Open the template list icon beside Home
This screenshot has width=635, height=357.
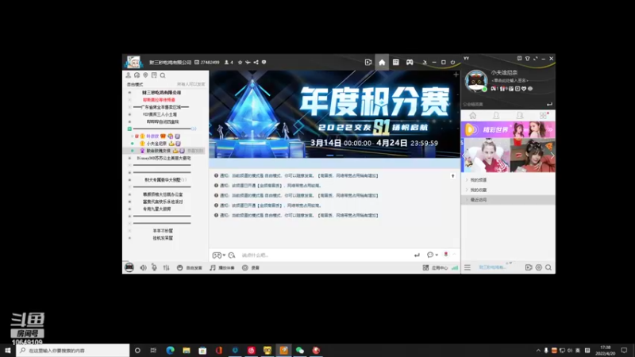coord(395,63)
